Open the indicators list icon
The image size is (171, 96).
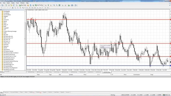pos(69,5)
